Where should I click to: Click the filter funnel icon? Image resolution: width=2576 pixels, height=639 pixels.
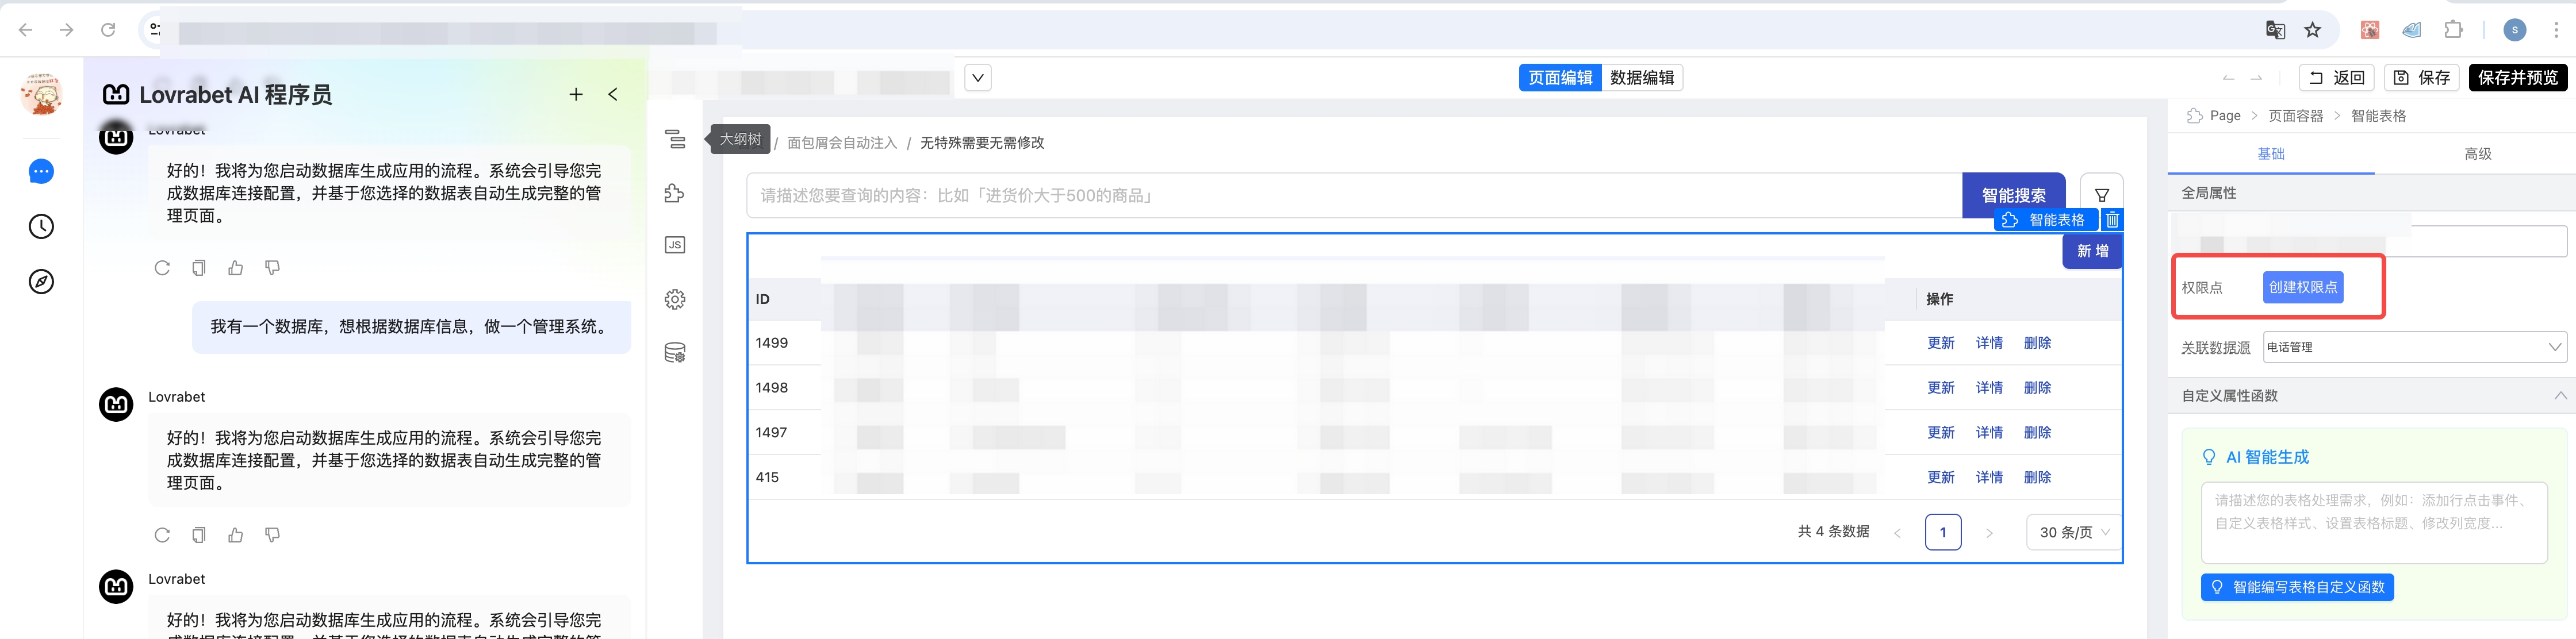pyautogui.click(x=2101, y=195)
